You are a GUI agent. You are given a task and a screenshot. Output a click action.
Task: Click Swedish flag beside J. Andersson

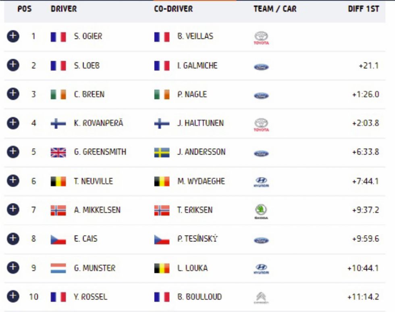pos(162,152)
